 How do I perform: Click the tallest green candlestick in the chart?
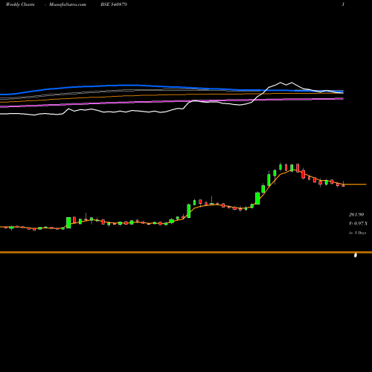pos(189,211)
